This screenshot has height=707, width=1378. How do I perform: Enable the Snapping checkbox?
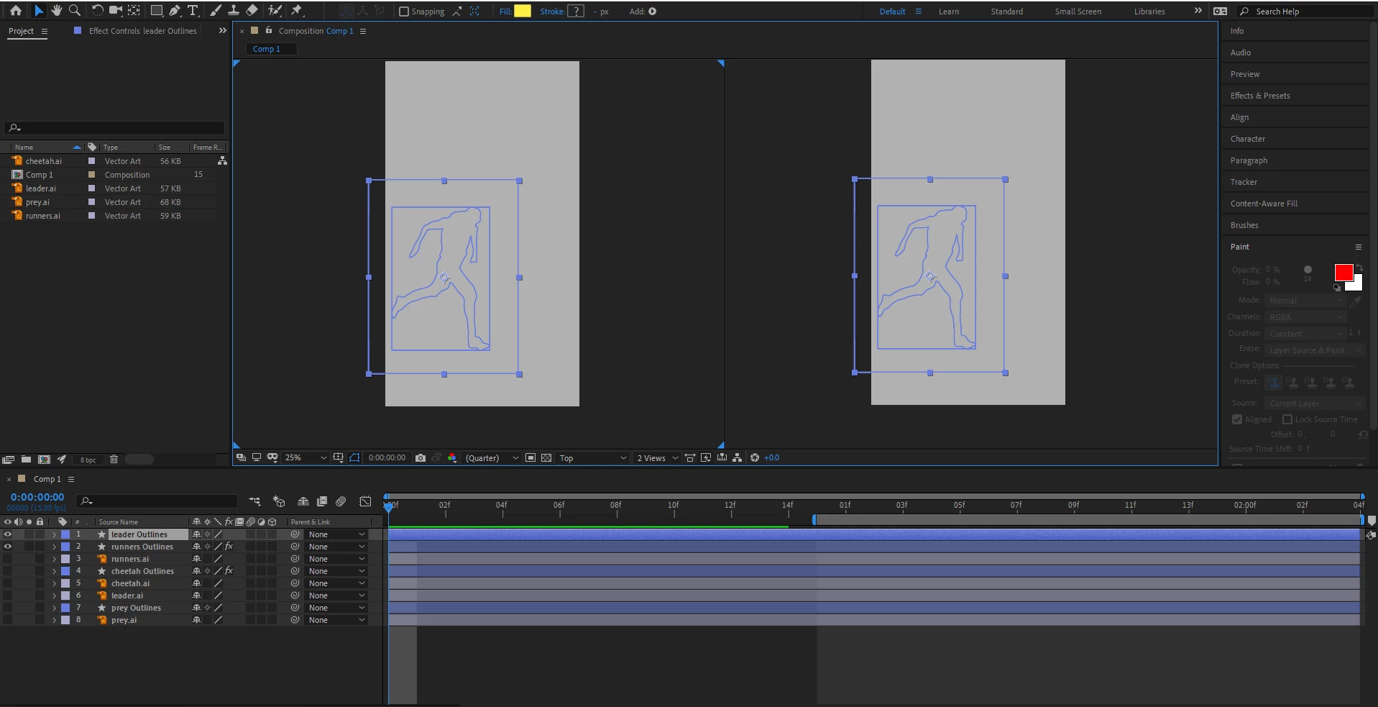tap(404, 12)
